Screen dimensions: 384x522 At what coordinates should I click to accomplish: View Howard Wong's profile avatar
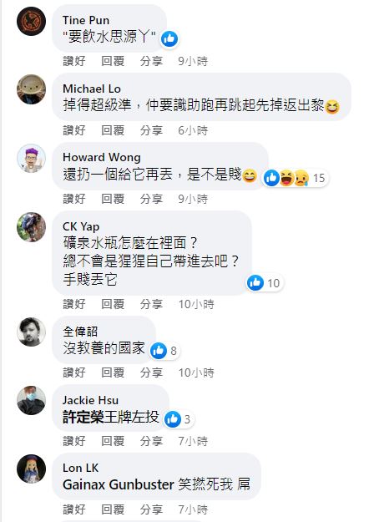pyautogui.click(x=31, y=158)
